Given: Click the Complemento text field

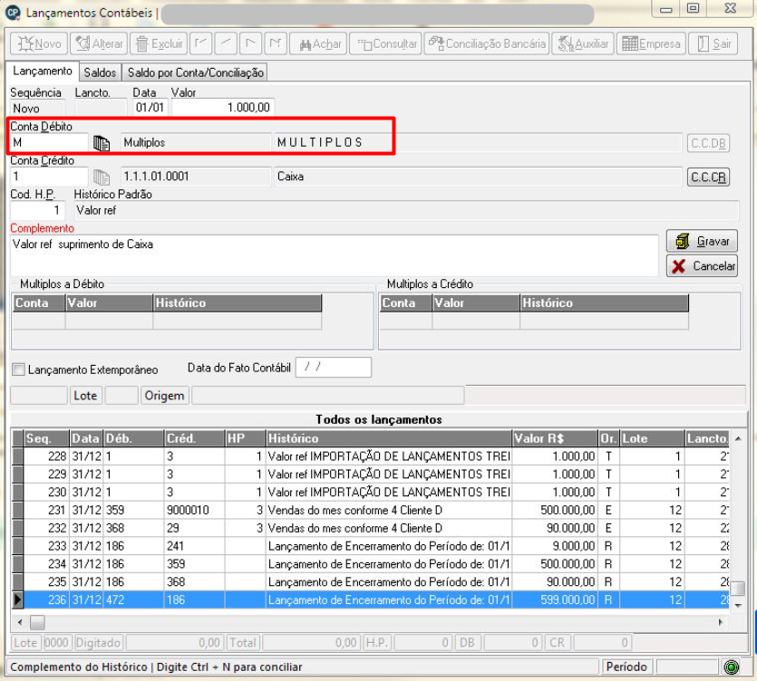Looking at the screenshot, I should coord(335,255).
